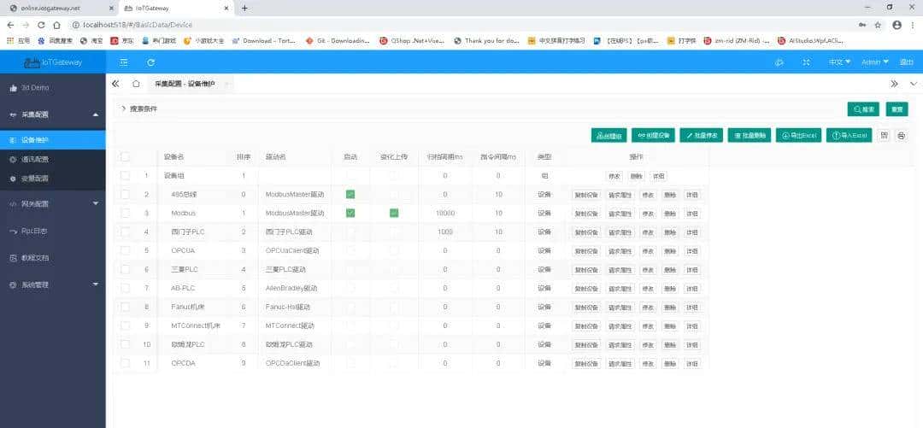Image resolution: width=923 pixels, height=428 pixels.
Task: Expand the 网关配置 sidebar group
Action: click(x=53, y=203)
